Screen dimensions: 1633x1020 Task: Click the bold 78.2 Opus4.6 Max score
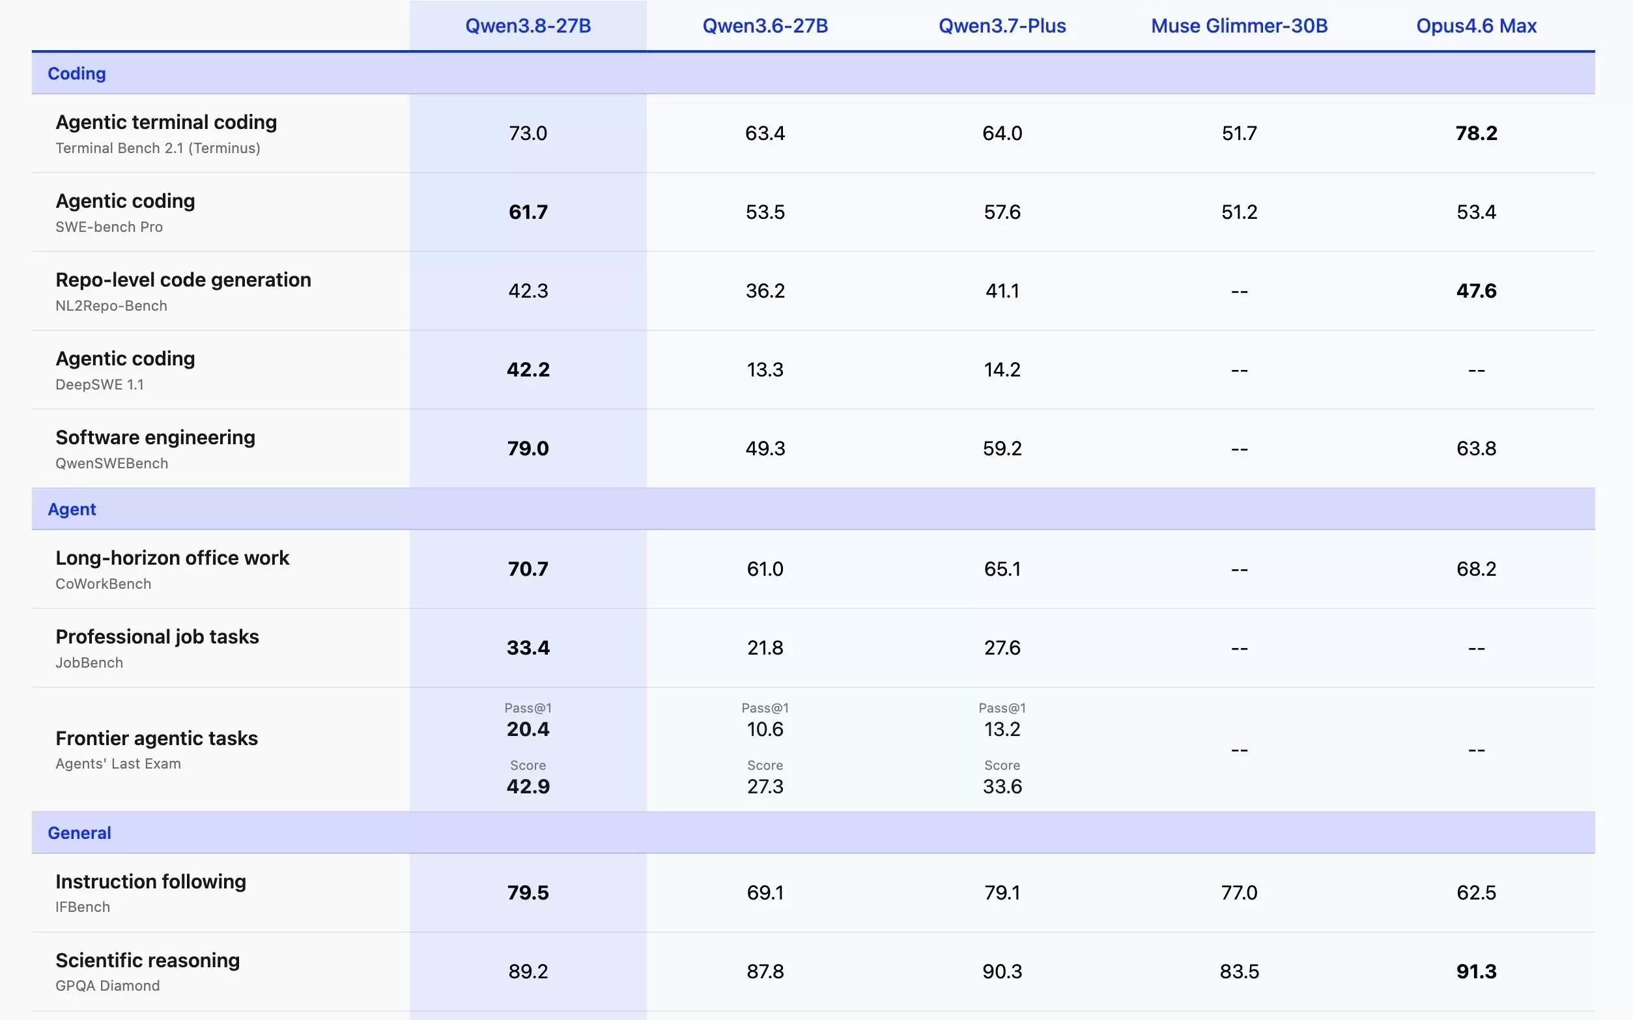(1477, 133)
